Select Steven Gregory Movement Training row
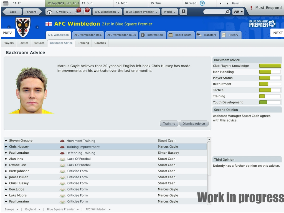 click(x=105, y=141)
